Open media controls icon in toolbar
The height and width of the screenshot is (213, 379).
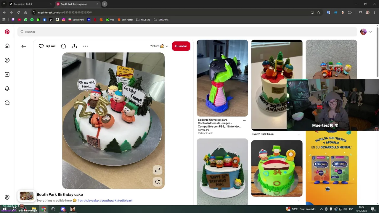pyautogui.click(x=360, y=12)
